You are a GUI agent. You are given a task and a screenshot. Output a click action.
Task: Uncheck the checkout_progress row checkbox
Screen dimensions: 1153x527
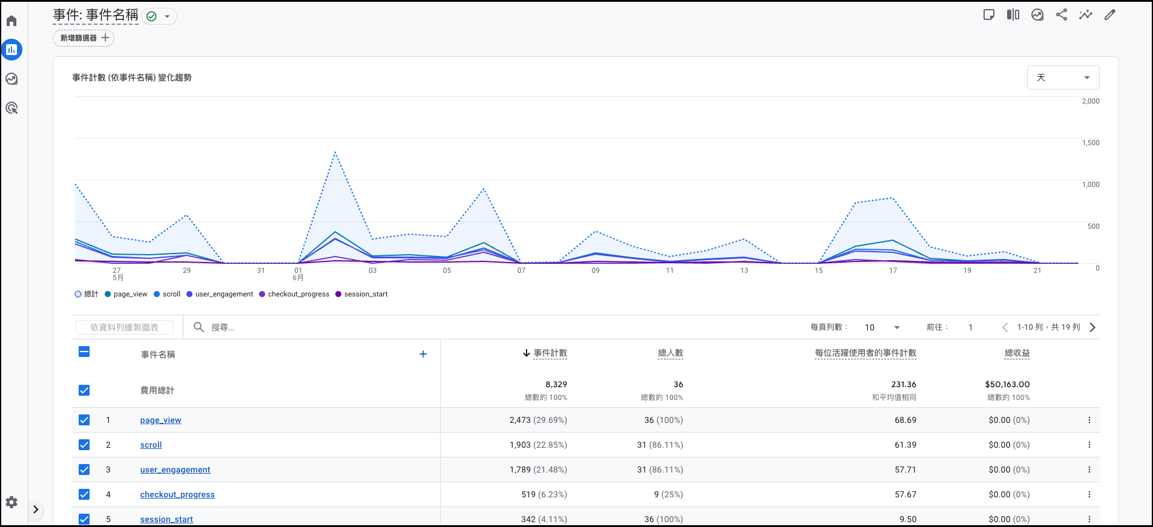pos(84,494)
